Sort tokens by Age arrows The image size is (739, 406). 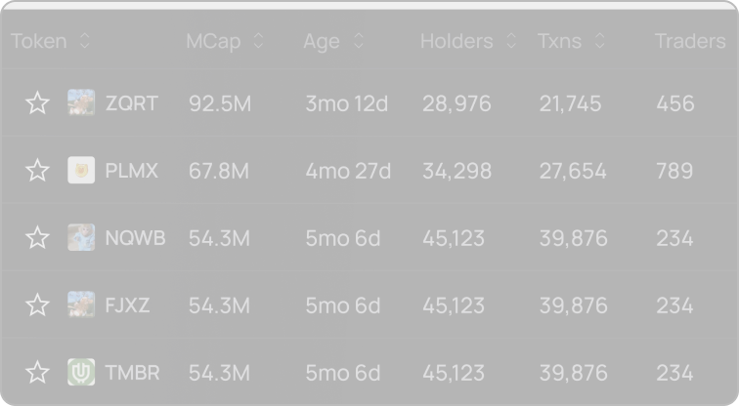(x=359, y=41)
